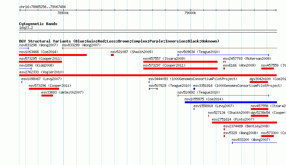Click the 78900k ruler tick label

coord(63,13)
